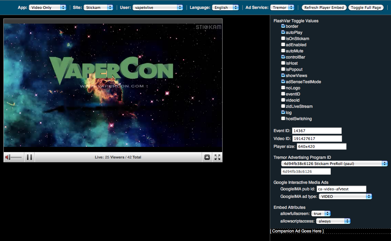Disable the autoPlay flashvar
Viewport: 391px width, 241px height.
pyautogui.click(x=283, y=32)
